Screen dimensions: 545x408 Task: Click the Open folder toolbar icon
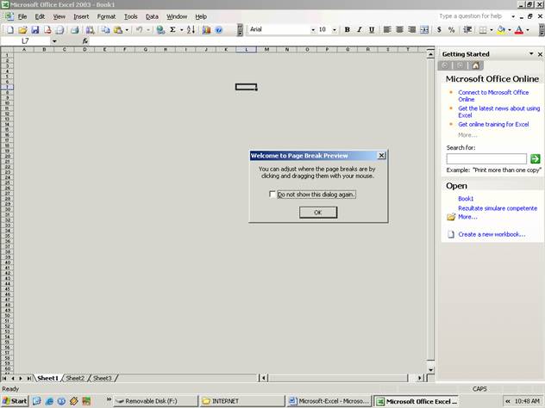pyautogui.click(x=22, y=30)
